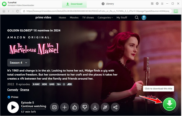Click the big green download button
This screenshot has height=116, width=182.
(169, 104)
